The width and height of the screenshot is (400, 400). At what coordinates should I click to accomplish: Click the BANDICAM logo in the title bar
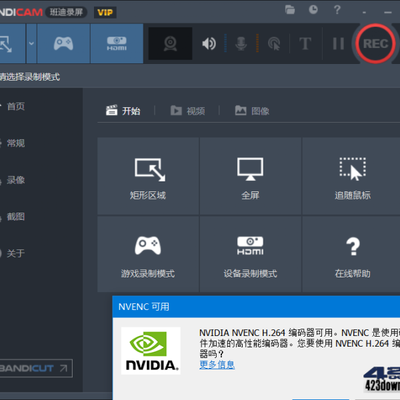(x=21, y=12)
